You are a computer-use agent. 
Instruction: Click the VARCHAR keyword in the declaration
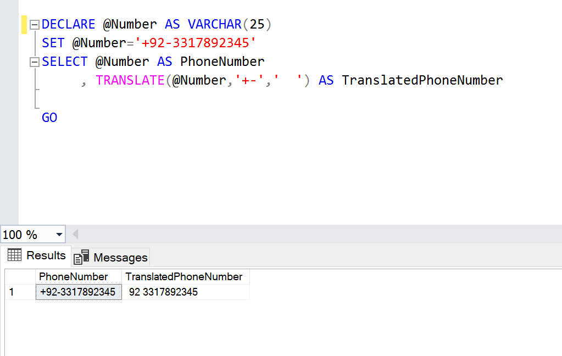[214, 25]
